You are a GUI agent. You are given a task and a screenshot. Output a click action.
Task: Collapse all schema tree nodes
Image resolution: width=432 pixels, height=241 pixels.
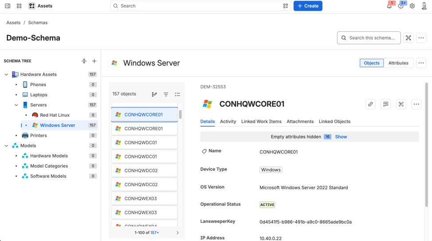[84, 61]
